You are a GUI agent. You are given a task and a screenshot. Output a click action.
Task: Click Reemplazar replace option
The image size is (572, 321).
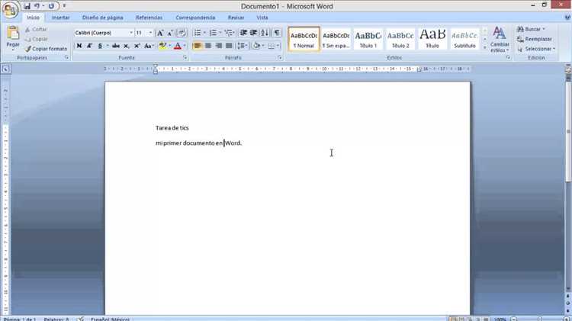(535, 39)
